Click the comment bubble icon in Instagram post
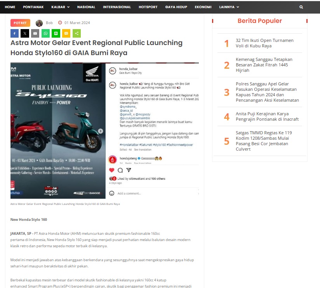 (x=120, y=170)
